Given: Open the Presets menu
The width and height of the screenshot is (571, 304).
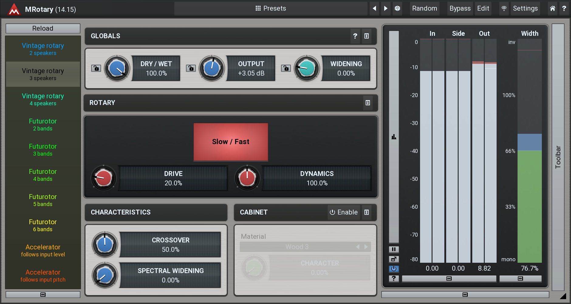Looking at the screenshot, I should pyautogui.click(x=271, y=8).
